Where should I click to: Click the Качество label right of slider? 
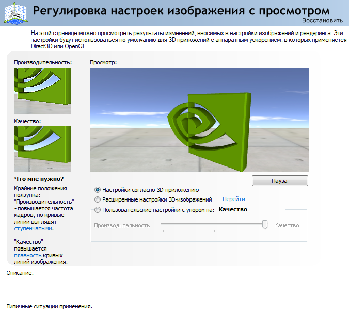click(x=287, y=225)
